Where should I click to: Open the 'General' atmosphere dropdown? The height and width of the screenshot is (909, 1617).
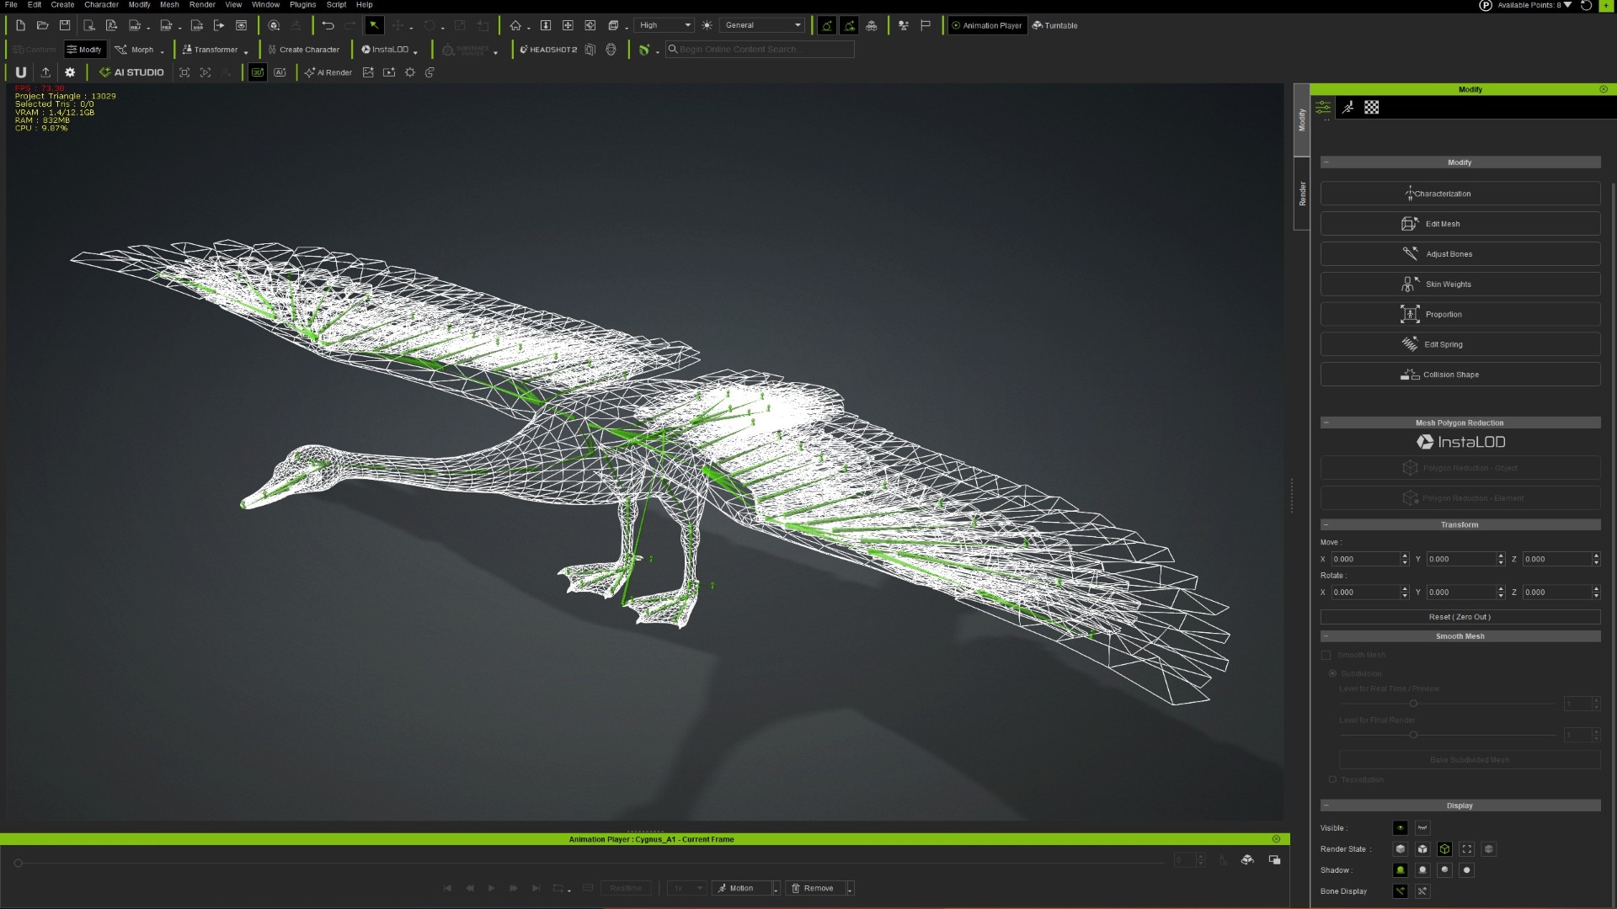763,25
